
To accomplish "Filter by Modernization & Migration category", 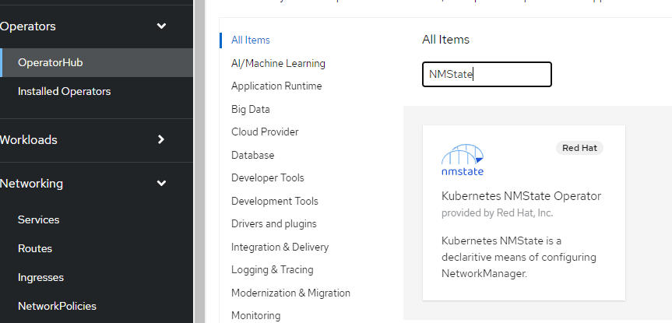I will pos(290,293).
